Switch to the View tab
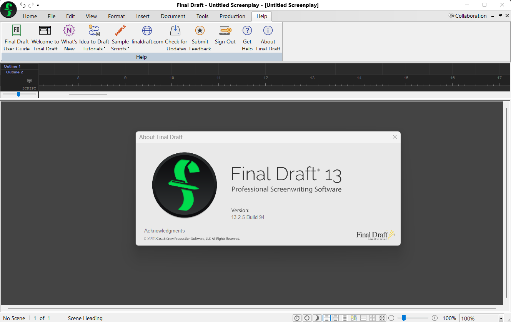511x322 pixels. point(92,16)
